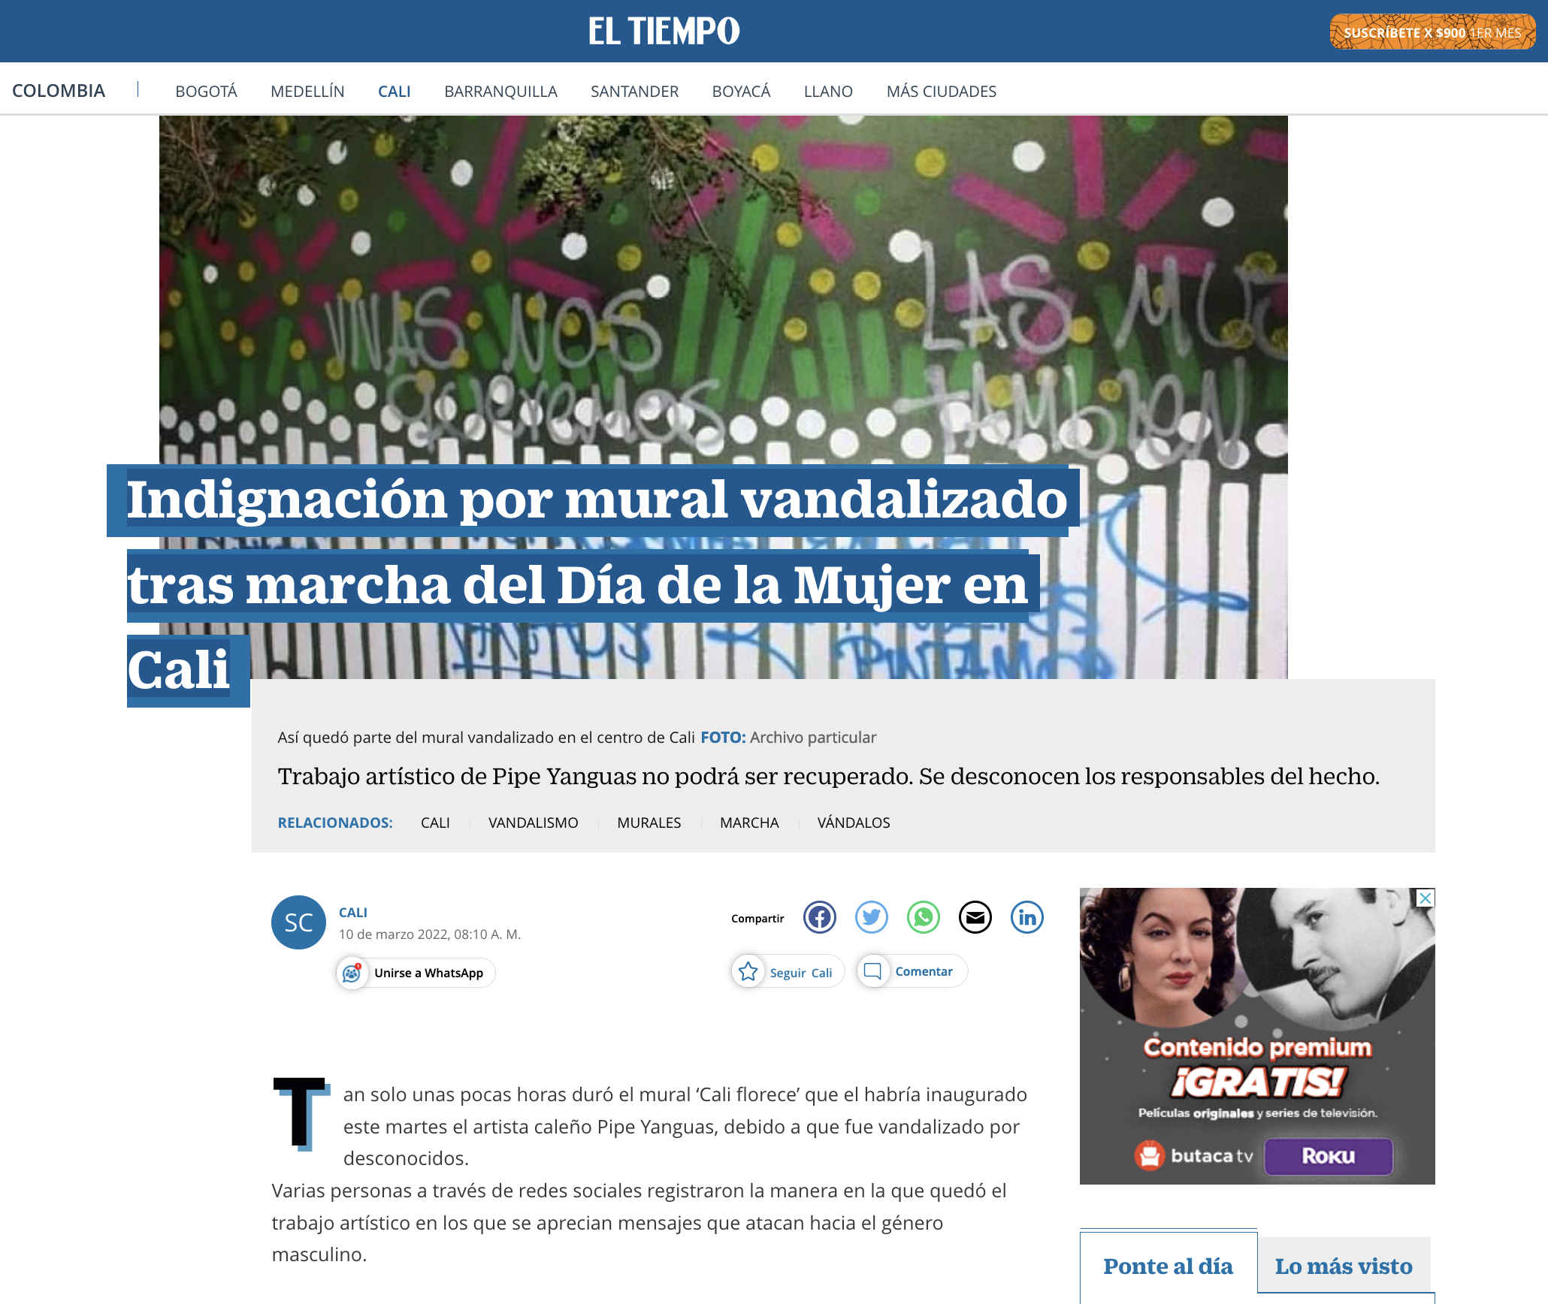Go to MEDELLÍN section
The width and height of the screenshot is (1548, 1304).
coord(307,92)
